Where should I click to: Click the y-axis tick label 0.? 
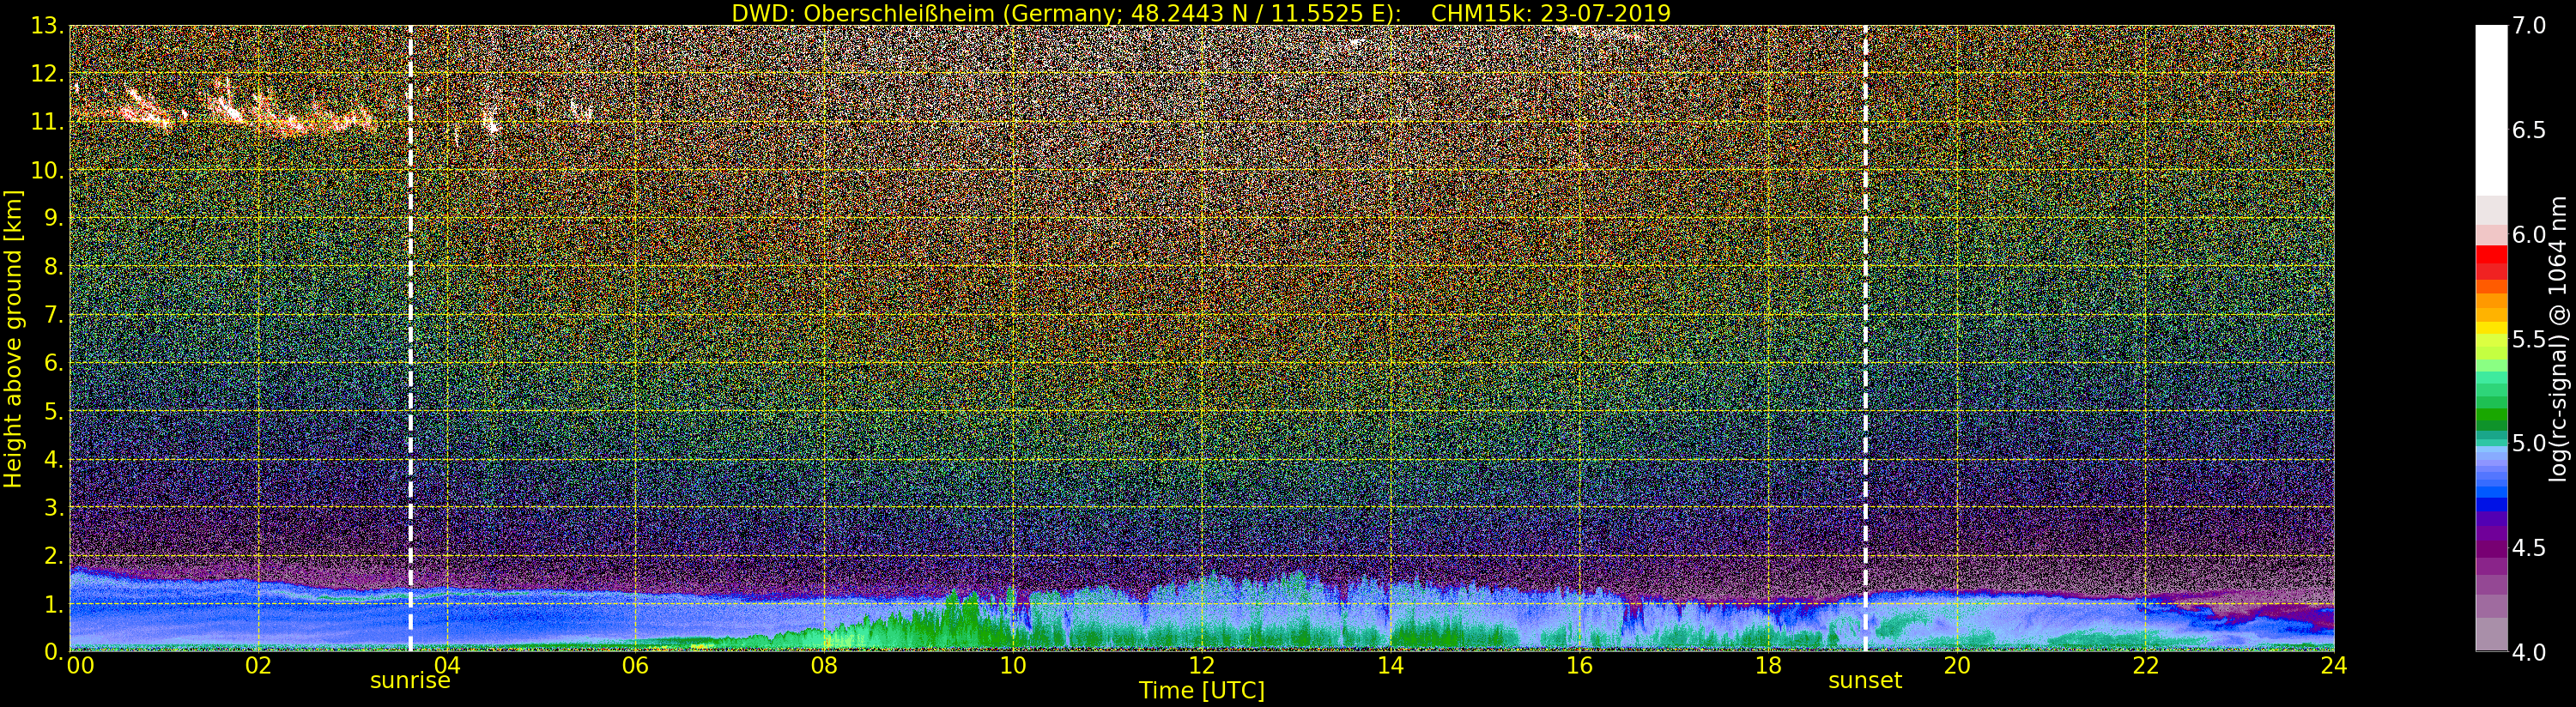[x=54, y=651]
